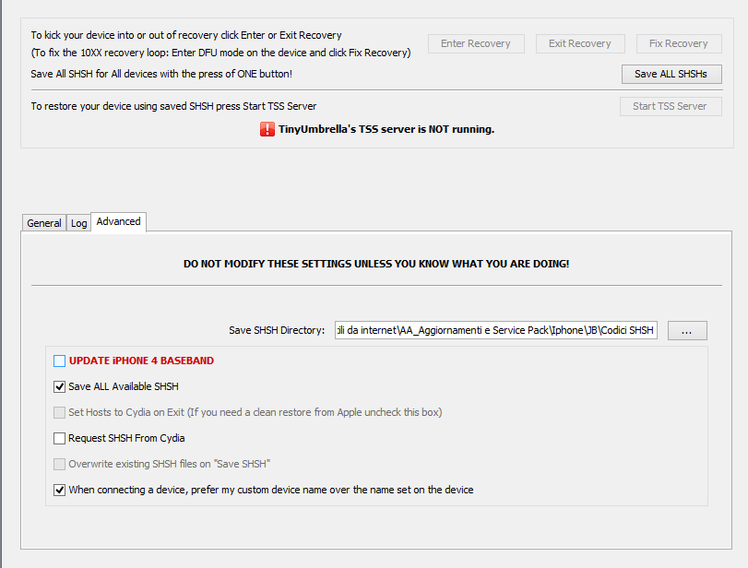The image size is (748, 568).
Task: Check Request SHSH From Cydia
Action: [59, 438]
